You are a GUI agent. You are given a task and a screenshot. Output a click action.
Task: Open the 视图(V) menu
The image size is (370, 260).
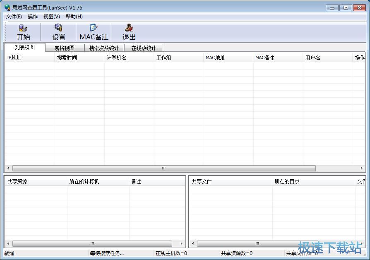coord(51,17)
